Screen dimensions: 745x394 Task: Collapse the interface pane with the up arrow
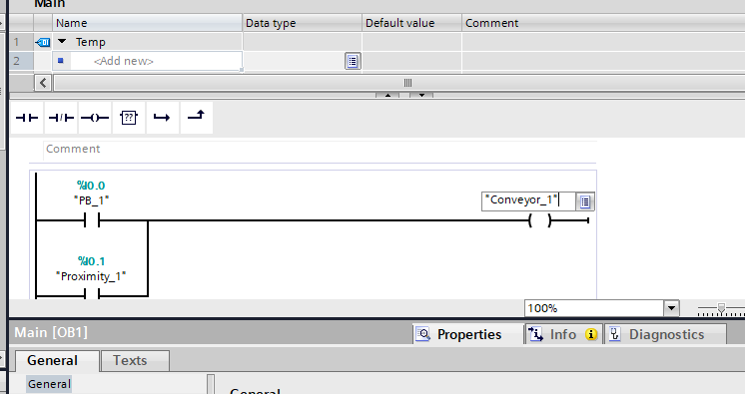click(x=387, y=96)
